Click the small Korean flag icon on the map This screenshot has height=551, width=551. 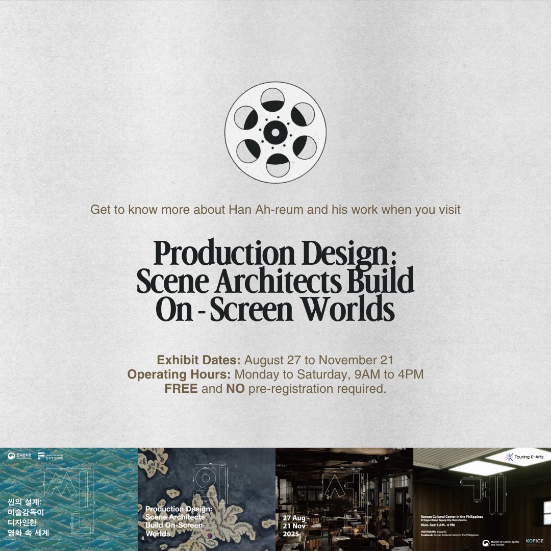click(x=210, y=536)
